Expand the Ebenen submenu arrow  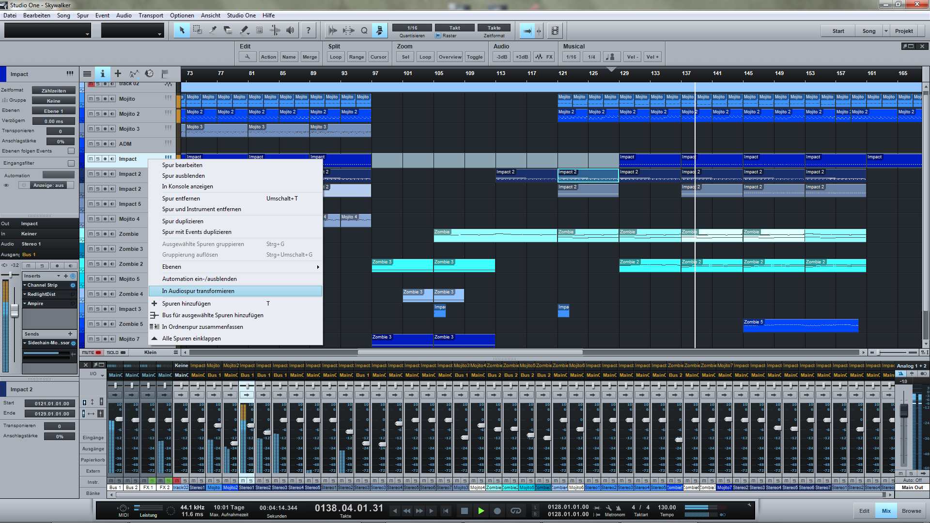[x=318, y=267]
